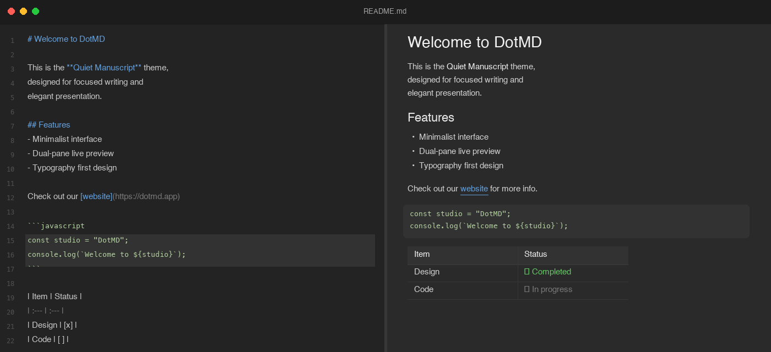Click the highlighted const studio code line in editor
This screenshot has height=352, width=771.
[x=78, y=240]
